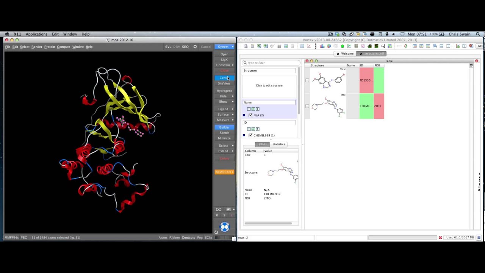Click the bar chart icon in Vortex toolbar
This screenshot has width=485, height=273.
(322, 46)
